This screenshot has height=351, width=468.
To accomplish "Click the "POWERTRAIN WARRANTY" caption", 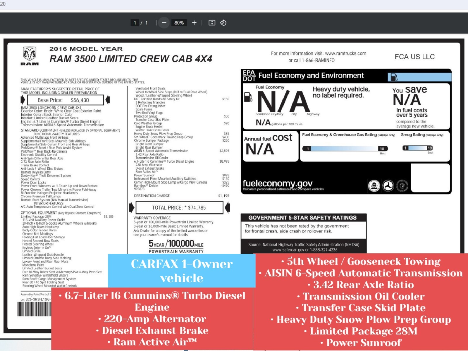I will (x=176, y=251).
